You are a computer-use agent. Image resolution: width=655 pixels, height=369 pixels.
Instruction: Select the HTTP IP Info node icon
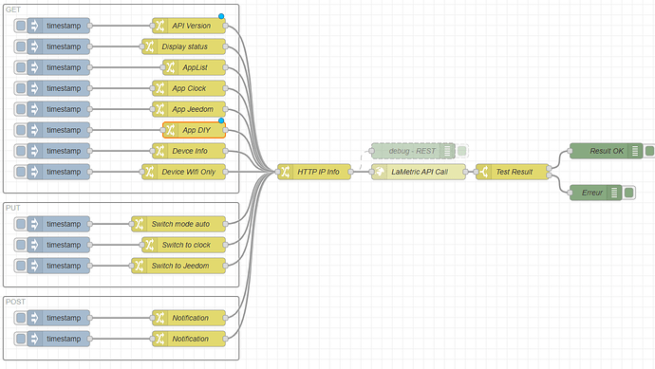coord(285,172)
